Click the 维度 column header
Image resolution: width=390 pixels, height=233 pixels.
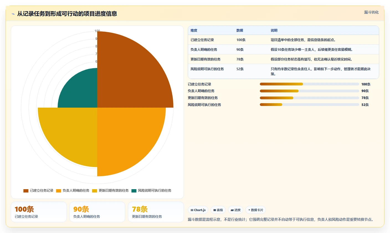tap(194, 31)
